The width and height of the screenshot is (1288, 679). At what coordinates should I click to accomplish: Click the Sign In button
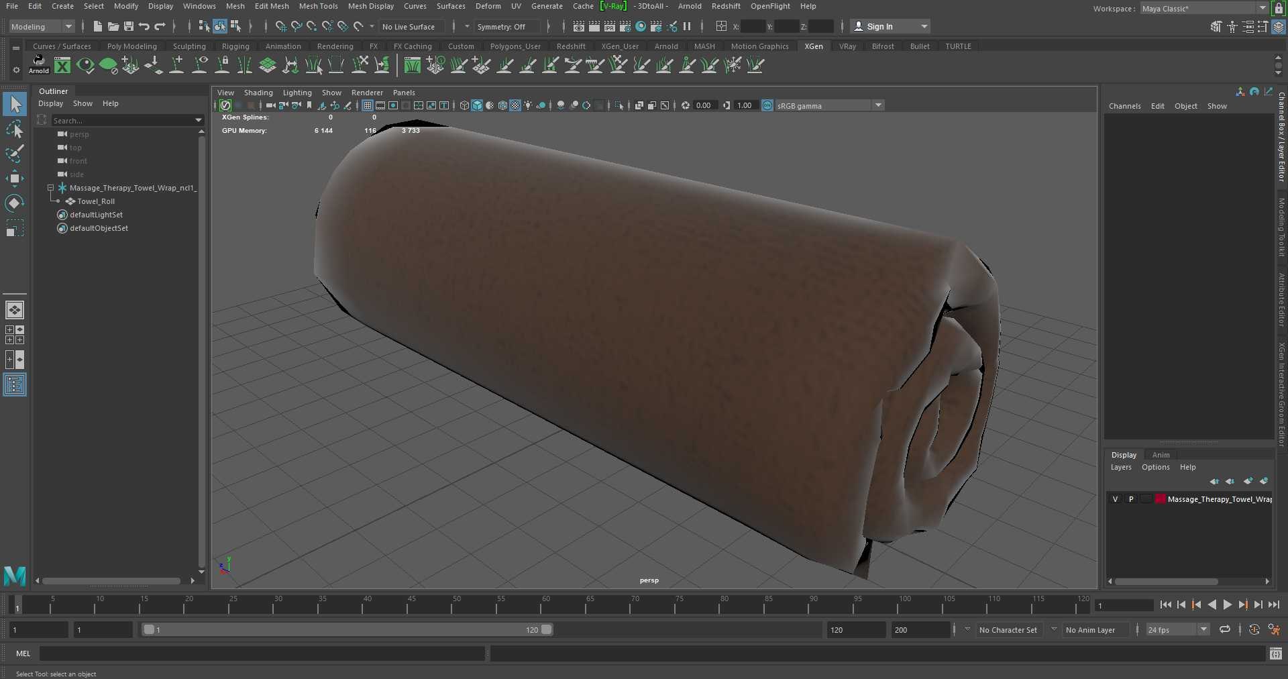890,27
